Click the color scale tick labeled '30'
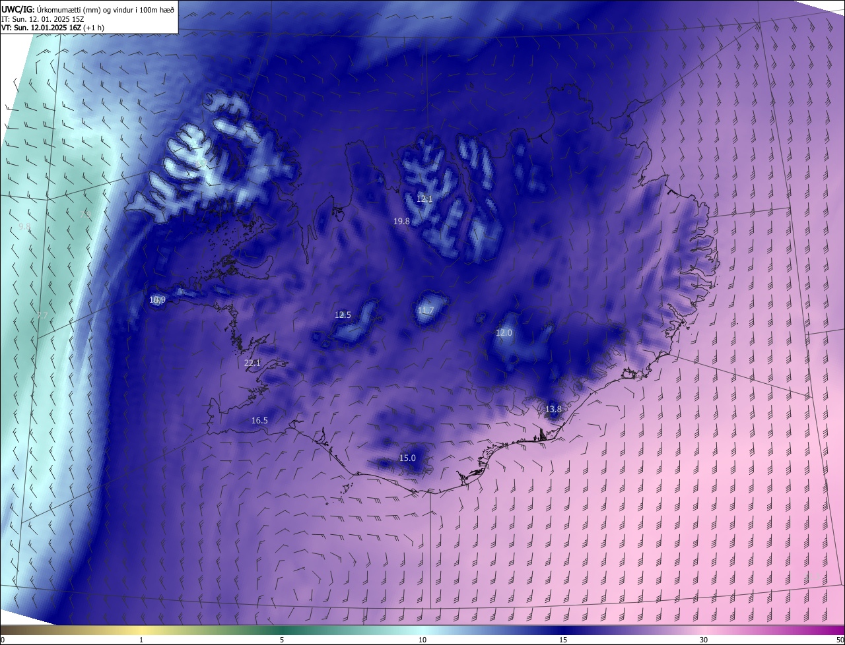845x645 pixels. (704, 640)
